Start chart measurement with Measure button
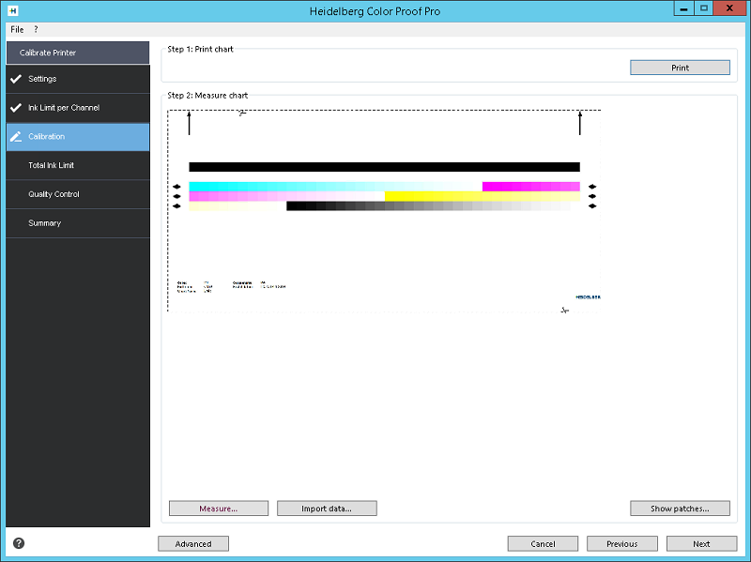Viewport: 751px width, 562px height. pyautogui.click(x=219, y=509)
